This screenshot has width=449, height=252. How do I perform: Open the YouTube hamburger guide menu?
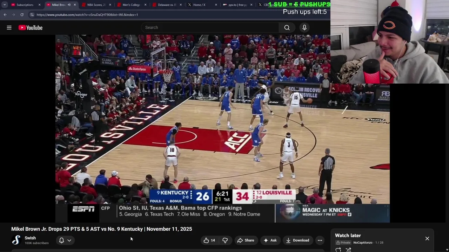tap(9, 28)
